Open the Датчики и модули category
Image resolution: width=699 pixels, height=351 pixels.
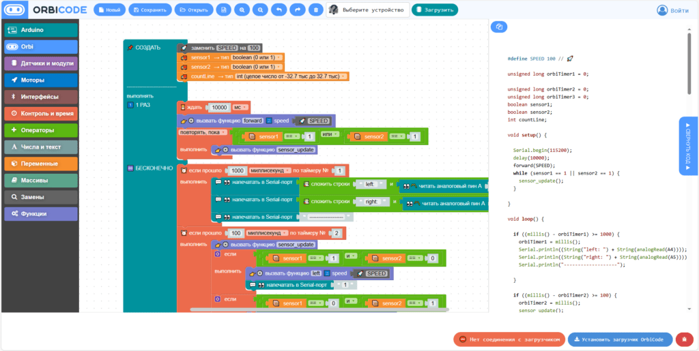point(41,63)
